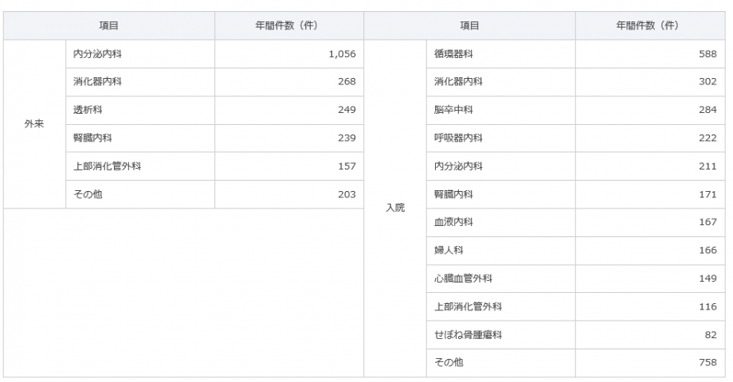Click the right 年間件数（件） column header
Image resolution: width=733 pixels, height=382 pixels.
click(650, 25)
